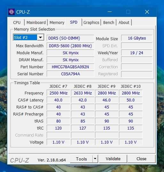Click CAS# Latency 42.0 cell

(83, 100)
